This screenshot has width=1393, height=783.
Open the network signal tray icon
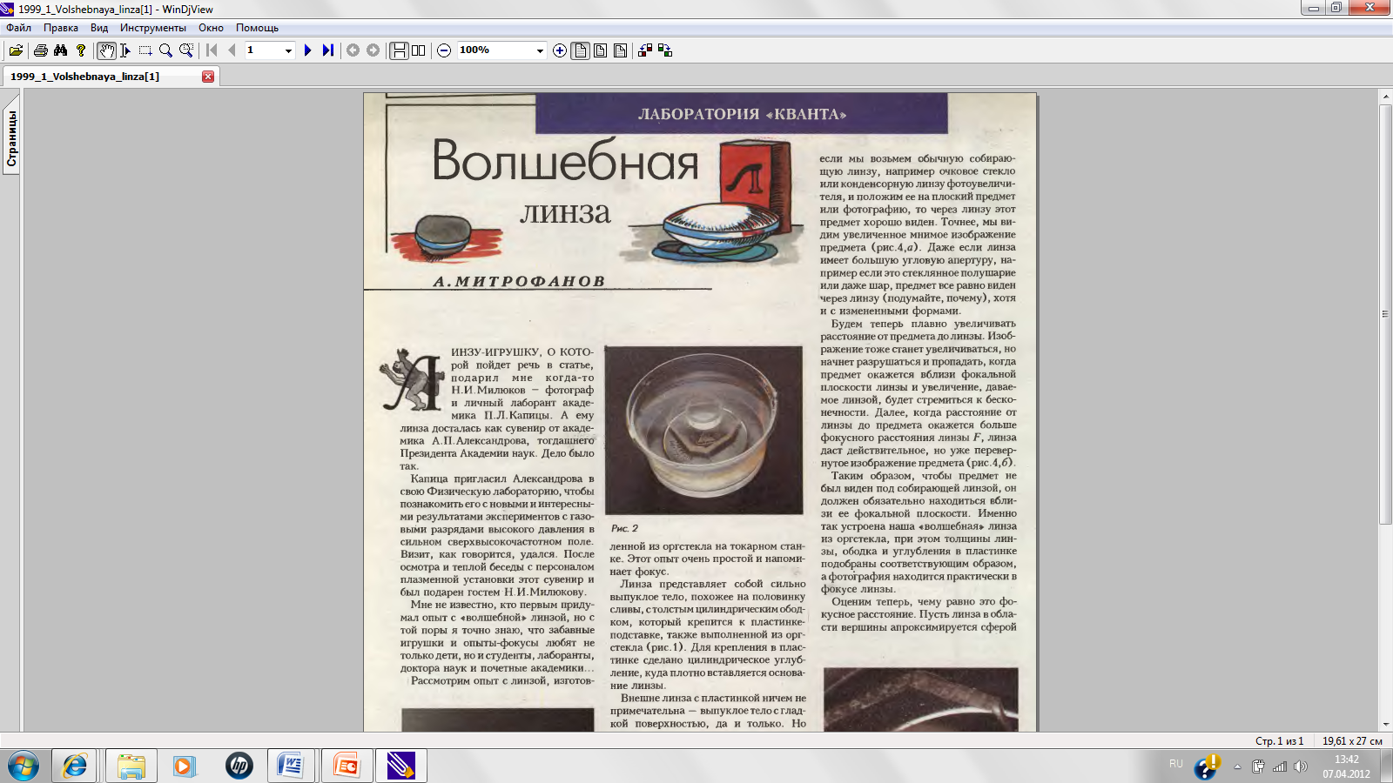point(1280,766)
